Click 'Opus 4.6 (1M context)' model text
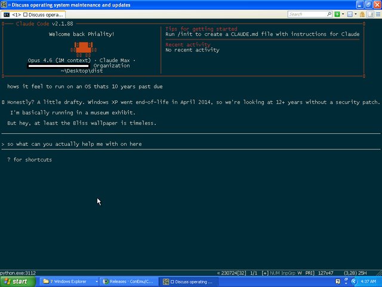 tap(59, 60)
